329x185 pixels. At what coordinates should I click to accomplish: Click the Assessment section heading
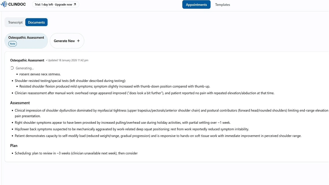(20, 103)
